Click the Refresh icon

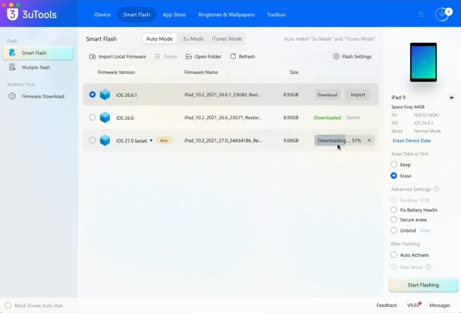pos(233,56)
